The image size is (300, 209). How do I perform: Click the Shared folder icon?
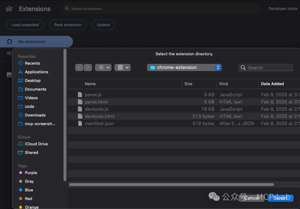point(20,152)
